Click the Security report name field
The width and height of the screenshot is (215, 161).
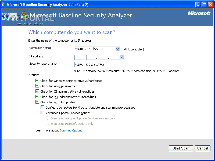[x=115, y=65]
